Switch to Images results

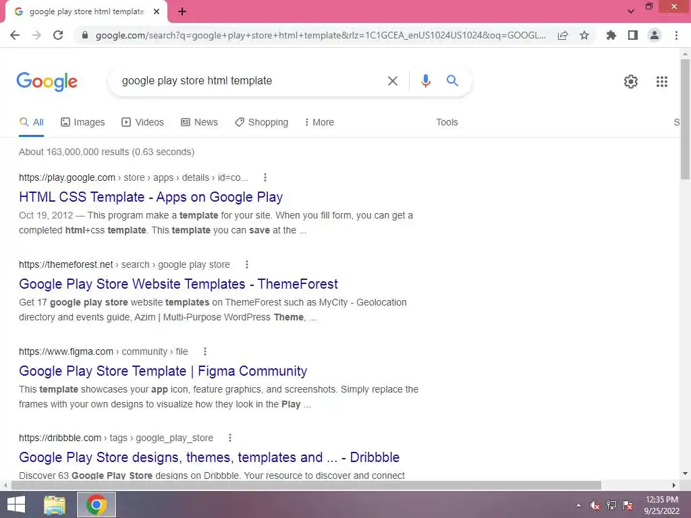click(83, 123)
